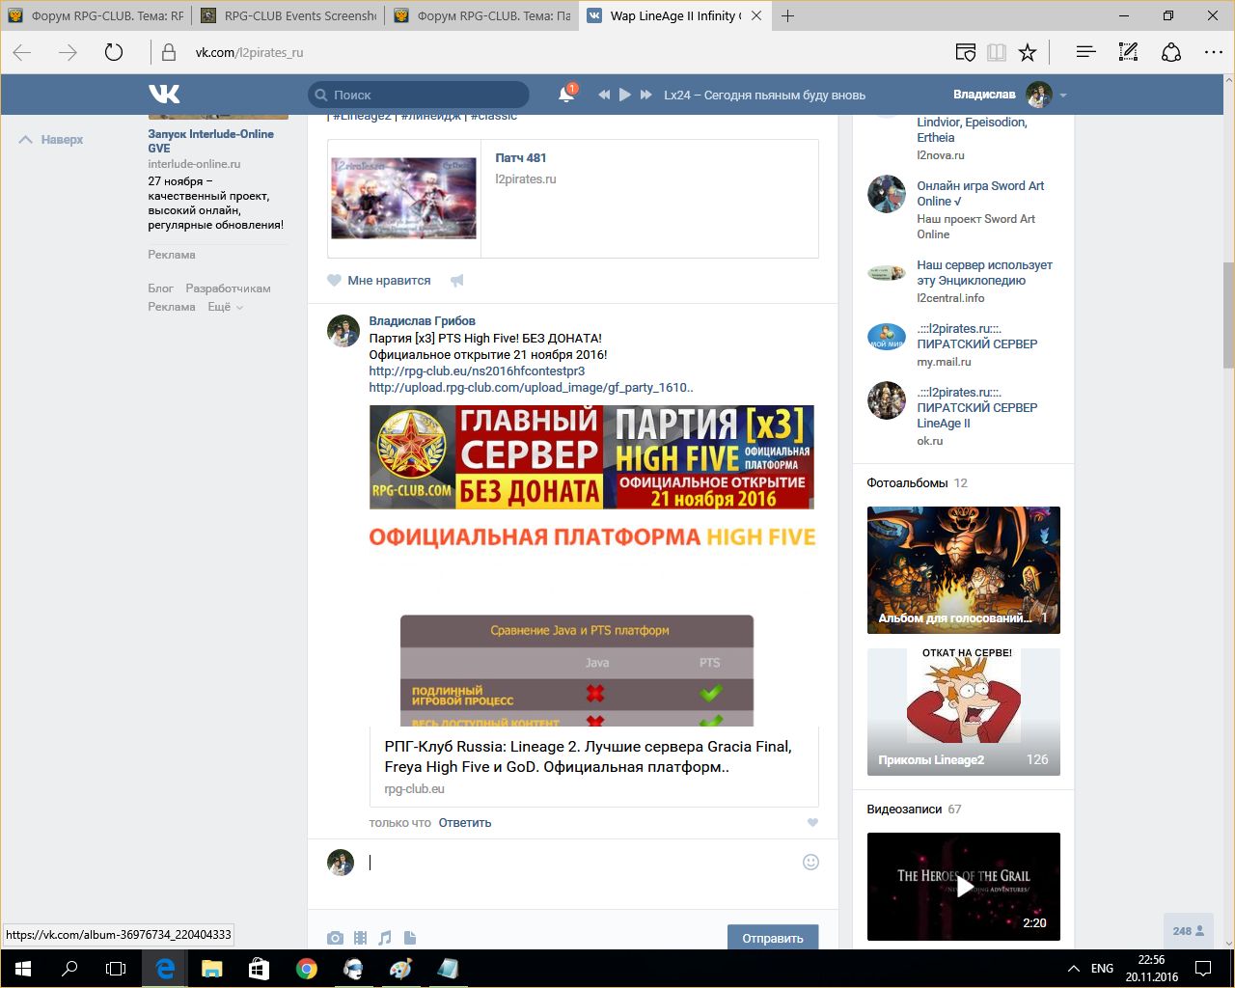Play The Heroes of the Grail video

[964, 887]
